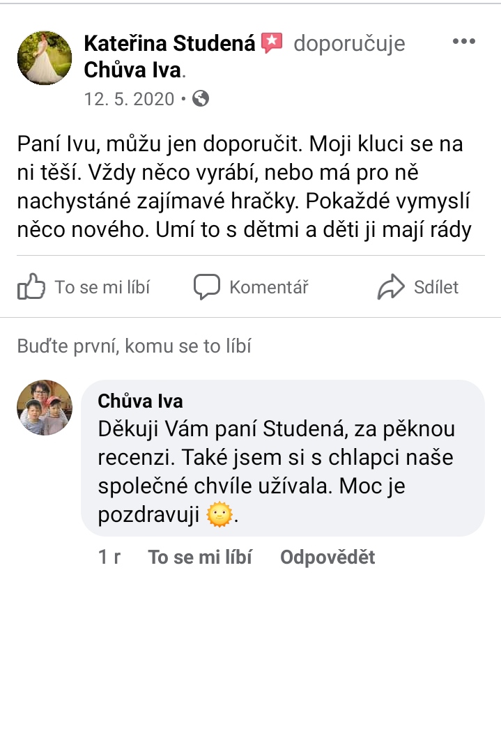Click the share arrow icon
Image resolution: width=501 pixels, height=731 pixels.
tap(391, 286)
